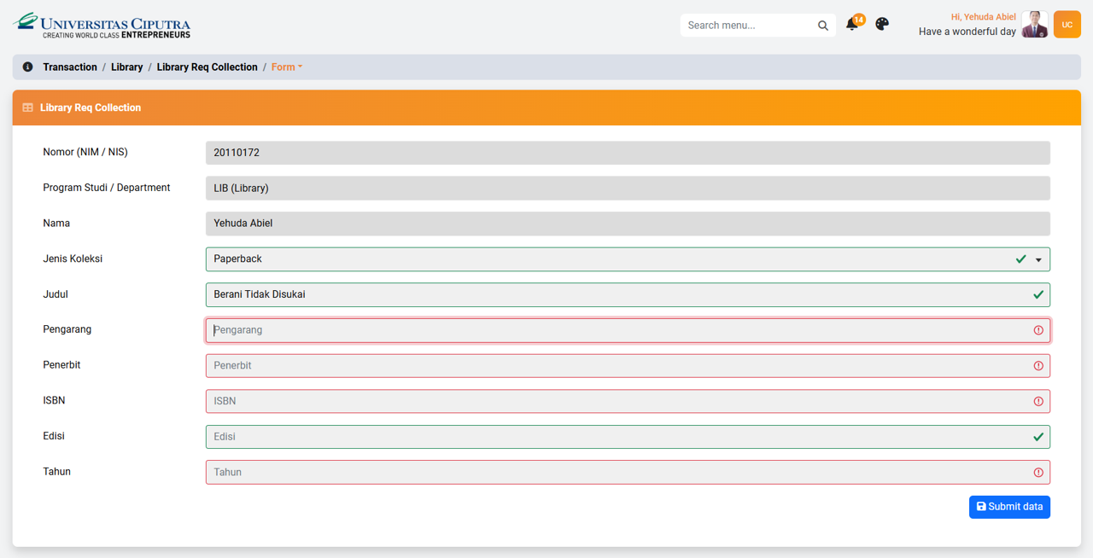
Task: Focus the Search menu input
Action: (747, 26)
